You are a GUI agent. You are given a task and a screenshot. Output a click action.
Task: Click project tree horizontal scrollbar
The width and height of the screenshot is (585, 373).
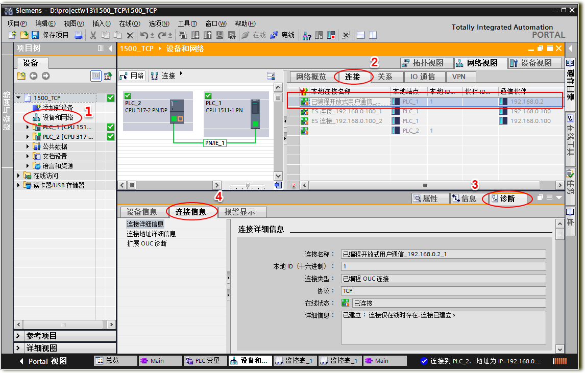pos(63,325)
